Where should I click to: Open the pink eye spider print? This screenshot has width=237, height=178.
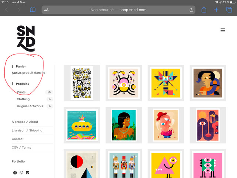point(124,83)
